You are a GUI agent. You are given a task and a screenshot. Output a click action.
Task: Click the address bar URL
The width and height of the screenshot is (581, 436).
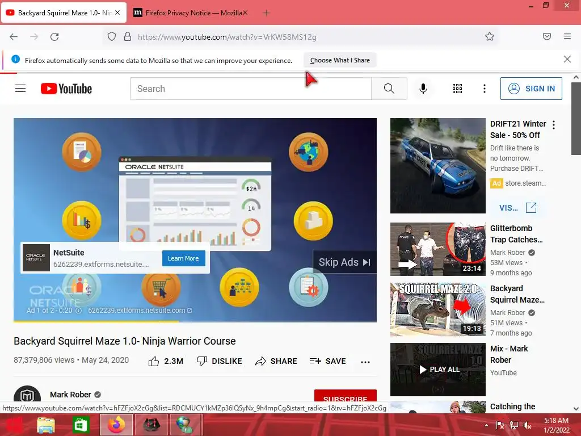coord(227,37)
